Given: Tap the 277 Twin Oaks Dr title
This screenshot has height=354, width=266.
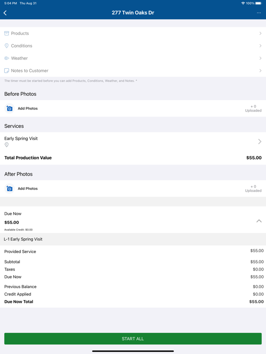Looking at the screenshot, I should click(133, 12).
